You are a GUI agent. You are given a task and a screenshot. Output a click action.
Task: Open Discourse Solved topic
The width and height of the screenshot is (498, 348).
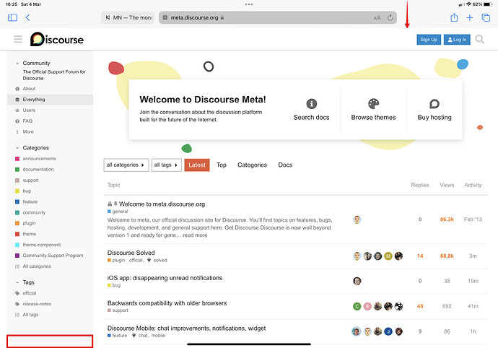pyautogui.click(x=131, y=253)
